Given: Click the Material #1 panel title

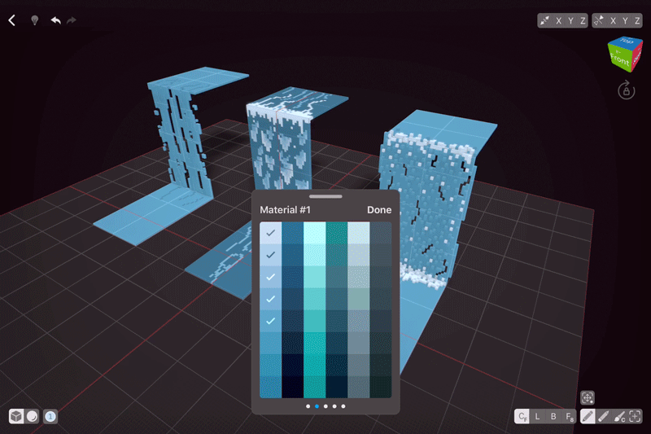Looking at the screenshot, I should pos(285,210).
